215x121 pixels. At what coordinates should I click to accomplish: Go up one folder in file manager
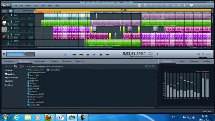[x=15, y=67]
